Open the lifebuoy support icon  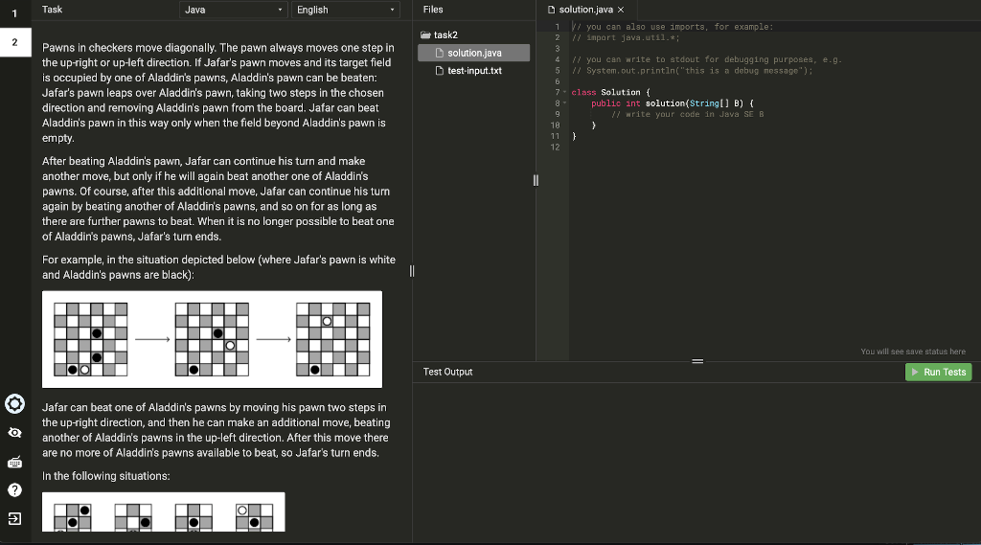(x=15, y=403)
